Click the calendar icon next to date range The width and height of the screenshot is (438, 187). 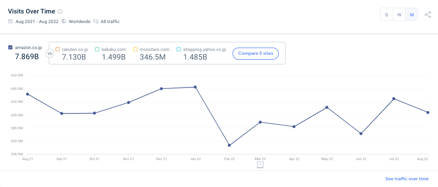coord(10,21)
